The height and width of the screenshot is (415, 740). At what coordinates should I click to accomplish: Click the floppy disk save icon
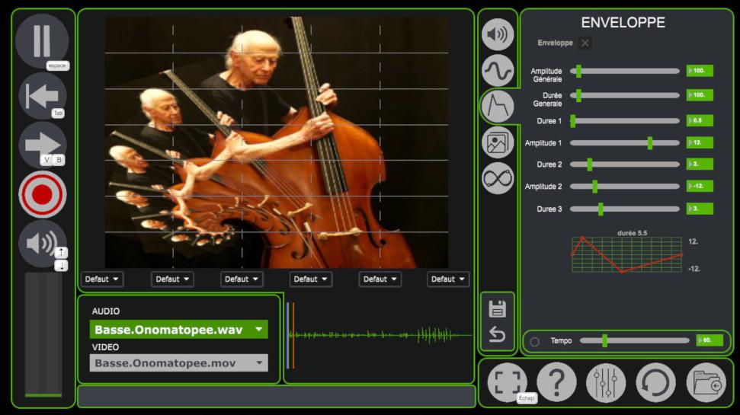(x=497, y=308)
